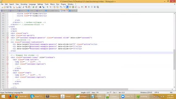This screenshot has height=99, width=176.
Task: Collapse fold marker at line 88 carousel-caption
Action: tap(8, 77)
